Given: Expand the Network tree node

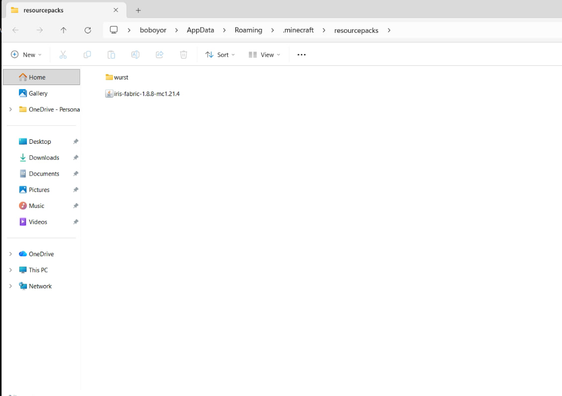Looking at the screenshot, I should pos(10,286).
